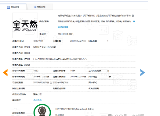Click the document icon on 商标详情 tab

coord(8,7)
